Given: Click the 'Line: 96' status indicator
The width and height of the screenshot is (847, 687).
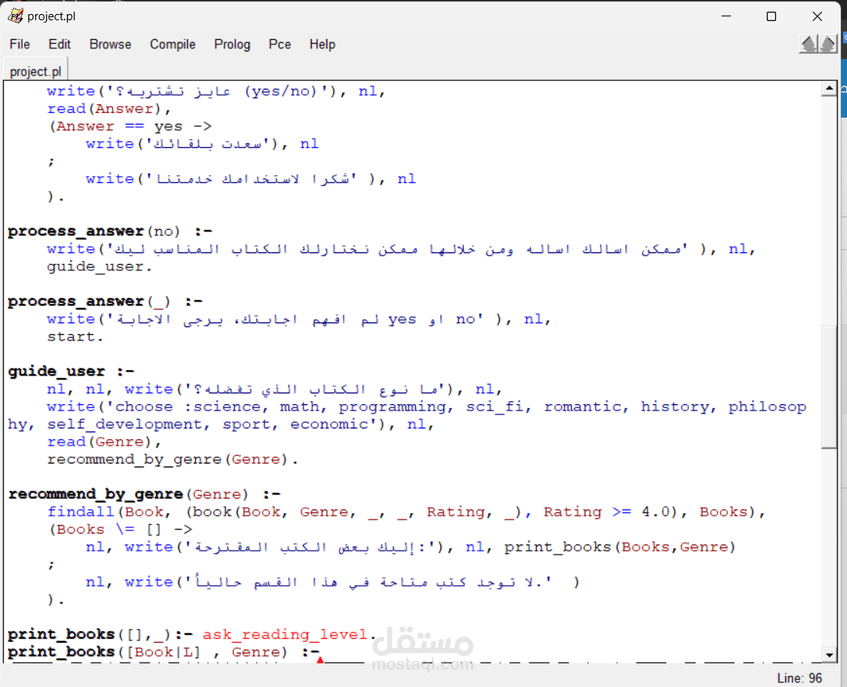Looking at the screenshot, I should [x=799, y=678].
